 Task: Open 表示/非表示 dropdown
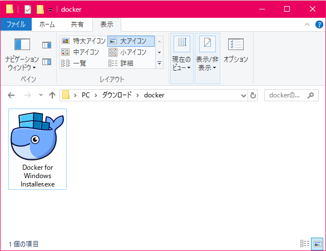pos(208,58)
